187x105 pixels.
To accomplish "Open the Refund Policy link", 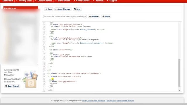I will click(111, 101).
